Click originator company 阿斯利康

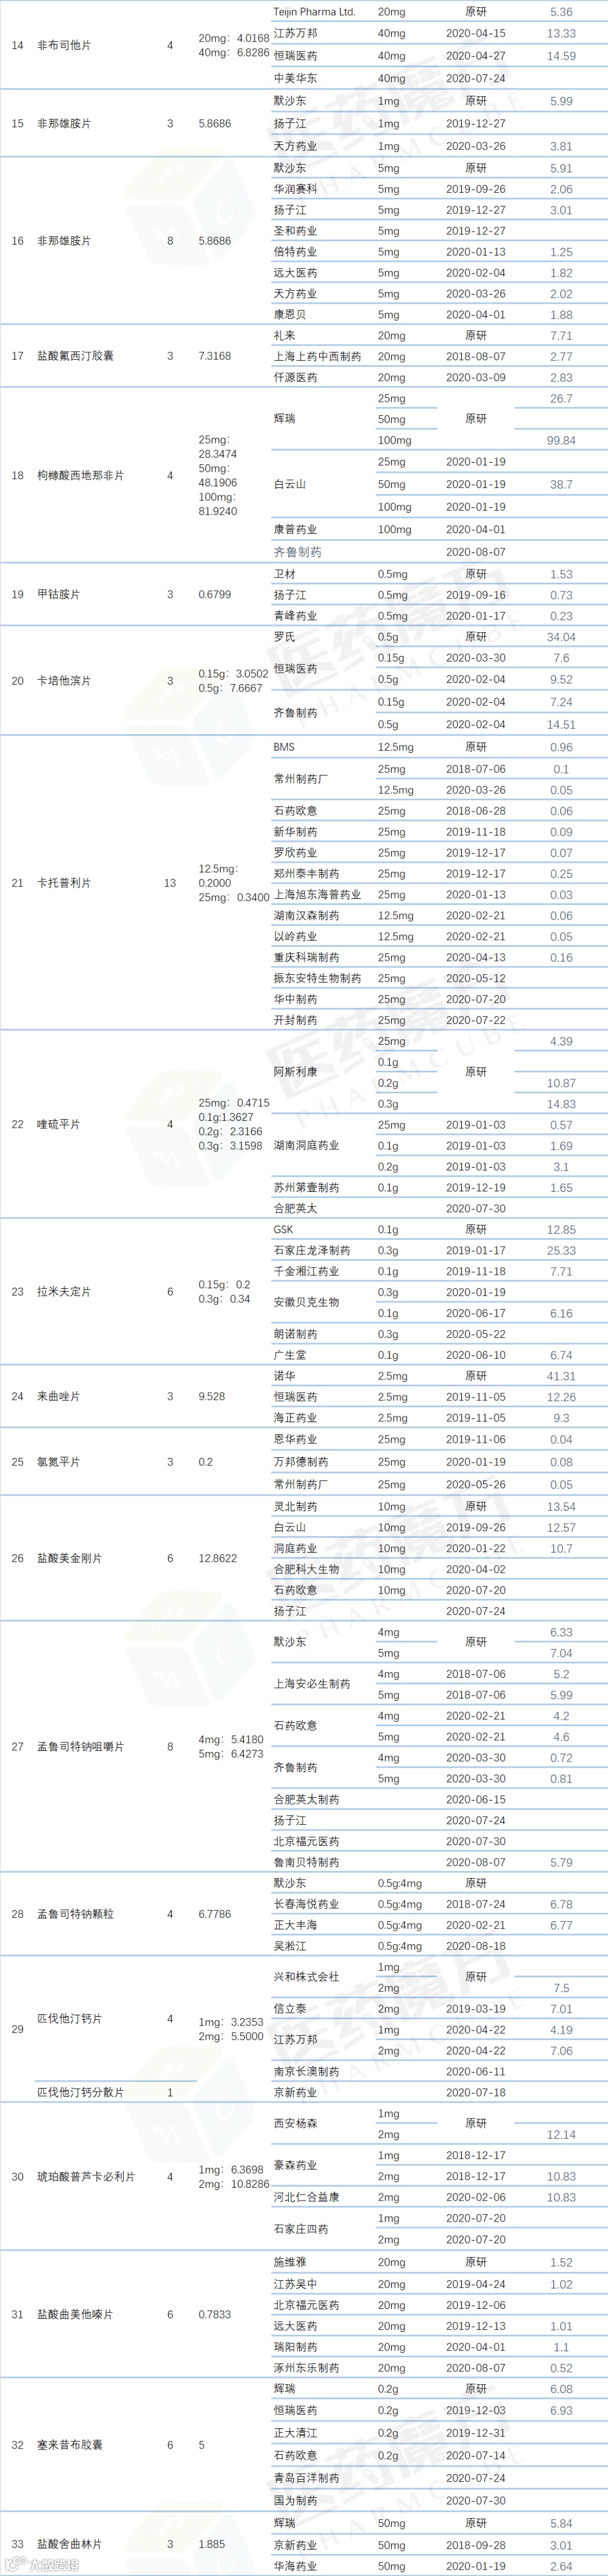tap(296, 1072)
